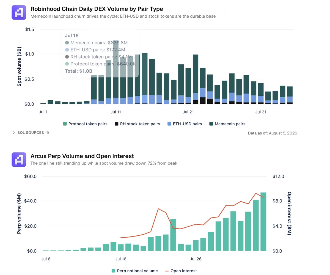Toggle the RH stock token pairs legend item
Viewport: 330px width, 275px height.
(137, 124)
